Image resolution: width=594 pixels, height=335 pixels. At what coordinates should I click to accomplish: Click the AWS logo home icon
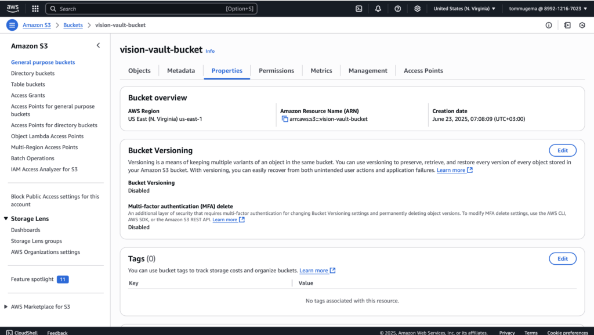(13, 9)
